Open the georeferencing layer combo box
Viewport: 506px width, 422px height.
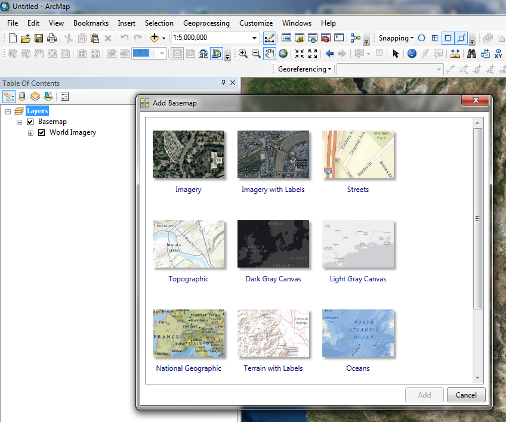390,69
